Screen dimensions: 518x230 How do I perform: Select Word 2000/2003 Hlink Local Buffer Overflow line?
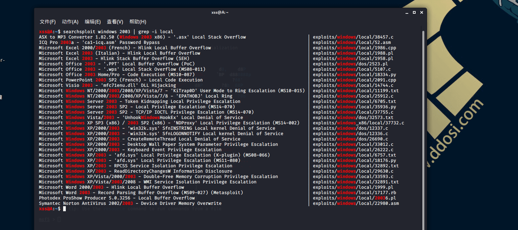pos(111,187)
